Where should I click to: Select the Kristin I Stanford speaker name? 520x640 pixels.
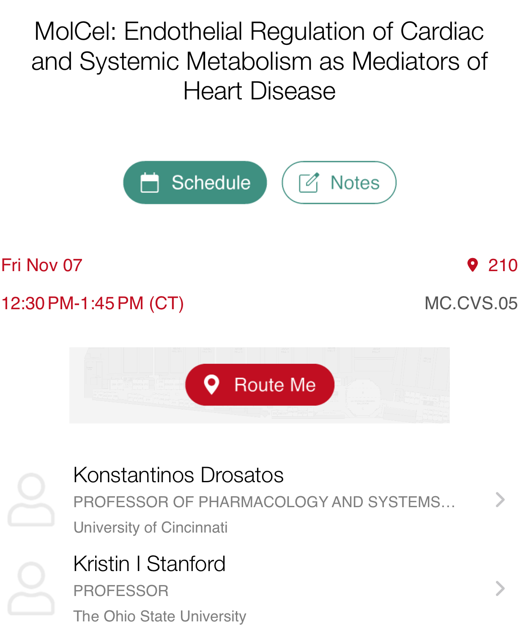click(x=150, y=564)
